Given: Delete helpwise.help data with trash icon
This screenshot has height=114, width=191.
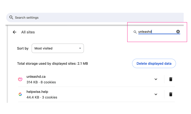Looking at the screenshot, I should point(171,94).
